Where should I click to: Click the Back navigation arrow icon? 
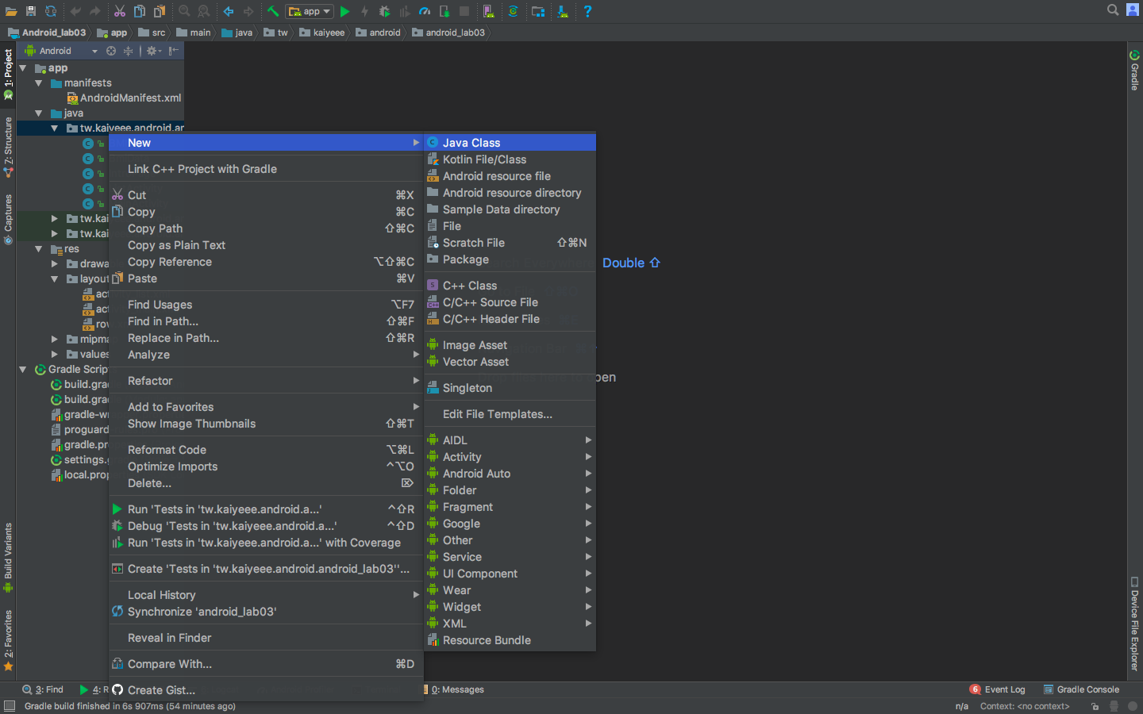pyautogui.click(x=229, y=11)
